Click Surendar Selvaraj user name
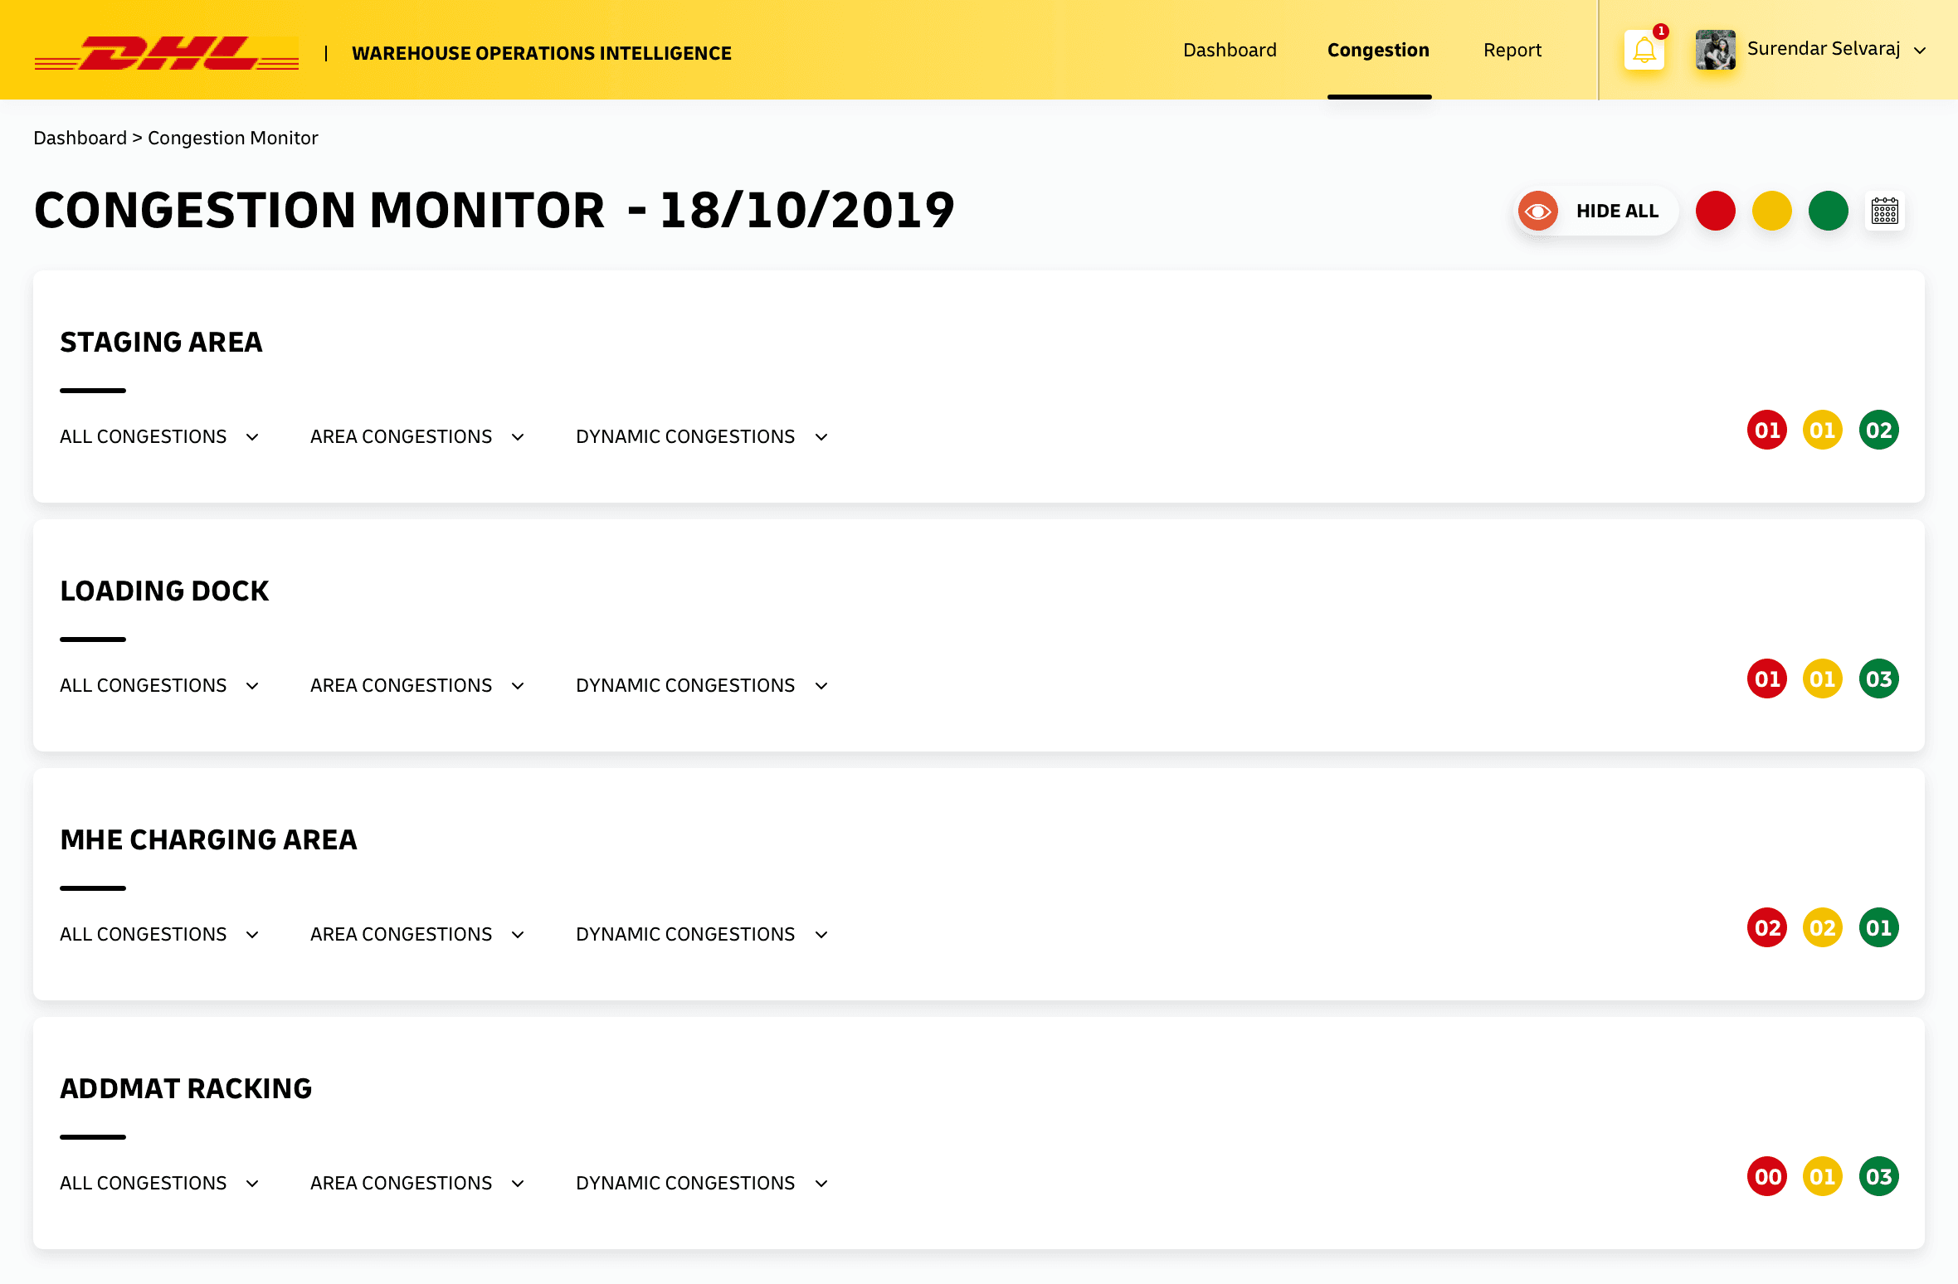 (x=1824, y=49)
